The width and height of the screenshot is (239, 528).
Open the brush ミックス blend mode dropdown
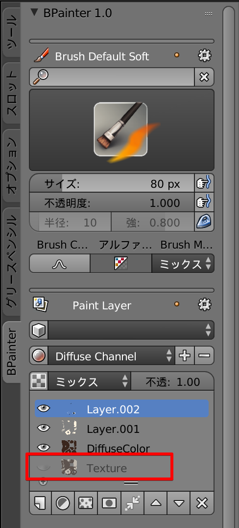click(183, 263)
